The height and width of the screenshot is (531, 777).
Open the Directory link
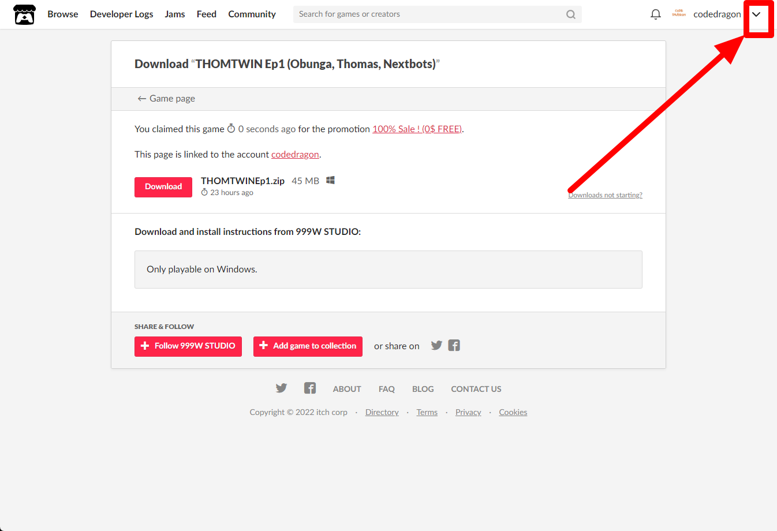point(382,412)
